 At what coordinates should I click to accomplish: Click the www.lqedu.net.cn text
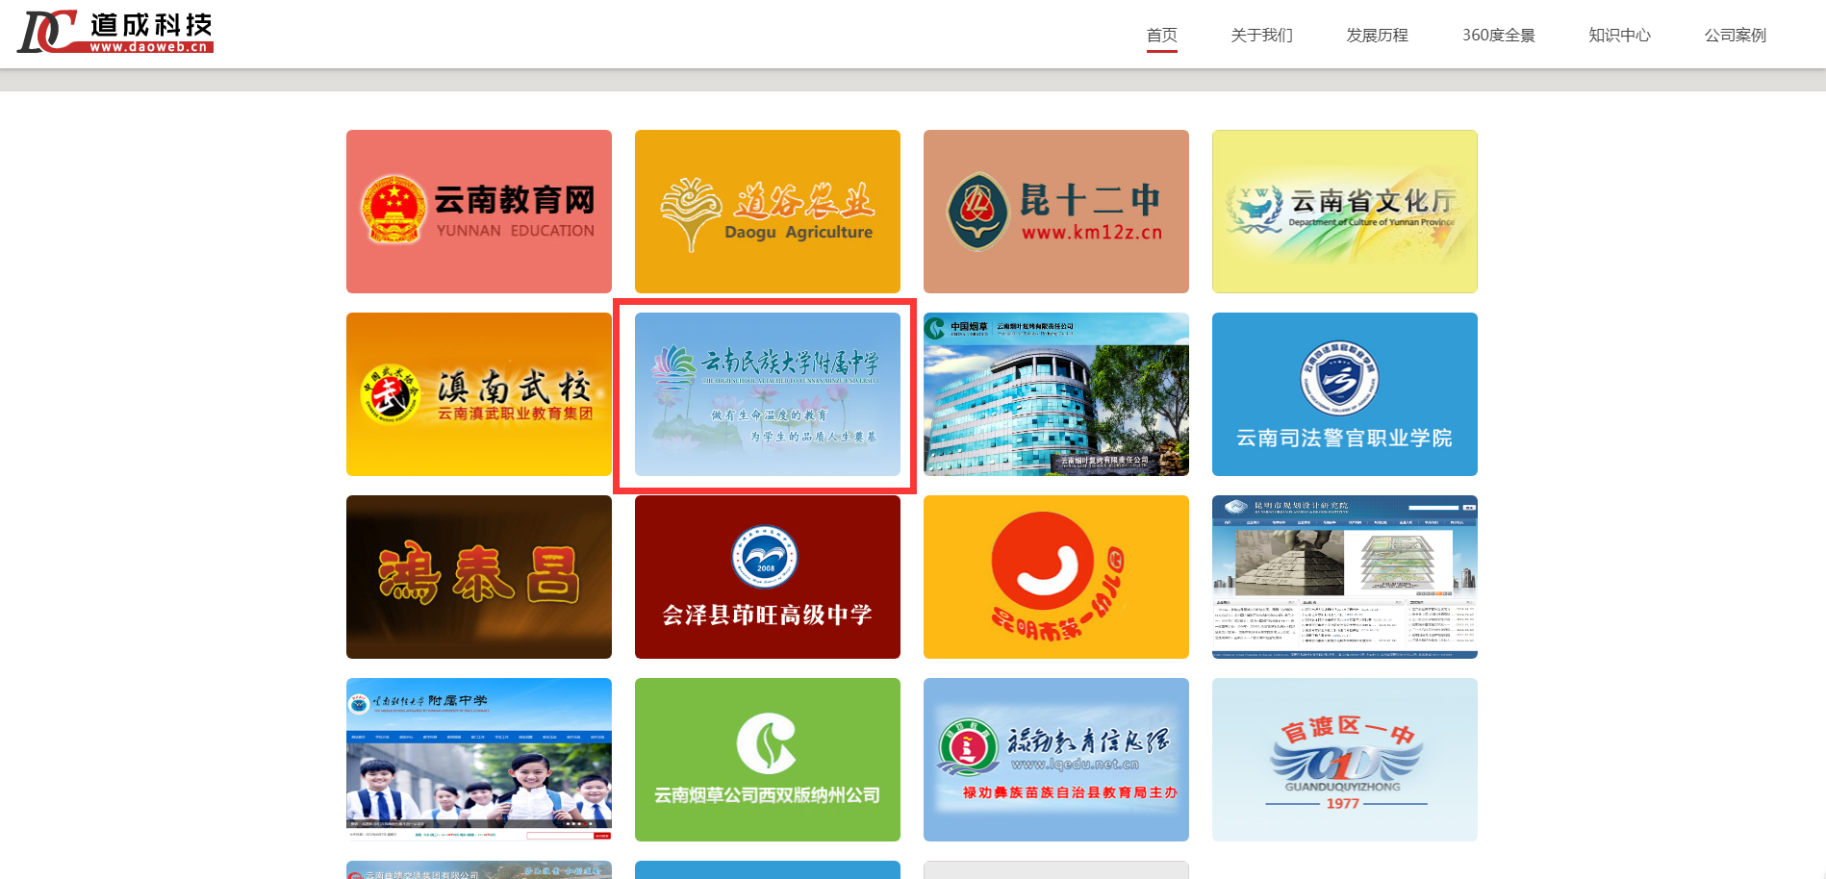[x=1075, y=765]
